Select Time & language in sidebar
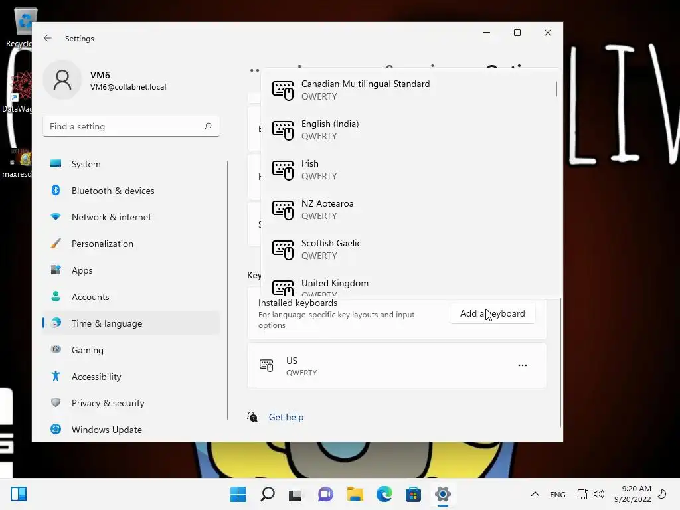Image resolution: width=680 pixels, height=510 pixels. click(x=131, y=323)
